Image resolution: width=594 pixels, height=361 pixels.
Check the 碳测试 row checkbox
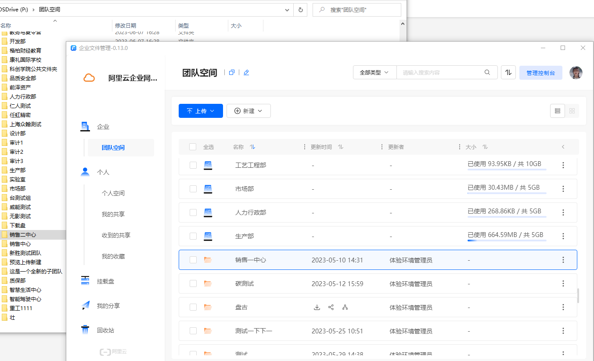193,283
